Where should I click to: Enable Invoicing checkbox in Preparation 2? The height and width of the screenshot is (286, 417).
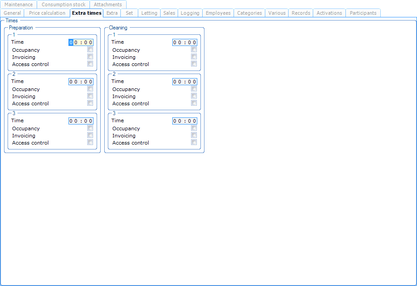click(x=90, y=96)
